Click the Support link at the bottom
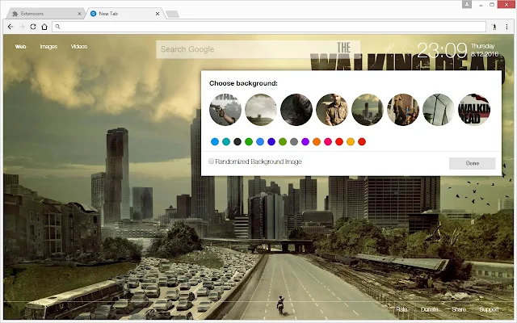This screenshot has height=323, width=517. (489, 309)
